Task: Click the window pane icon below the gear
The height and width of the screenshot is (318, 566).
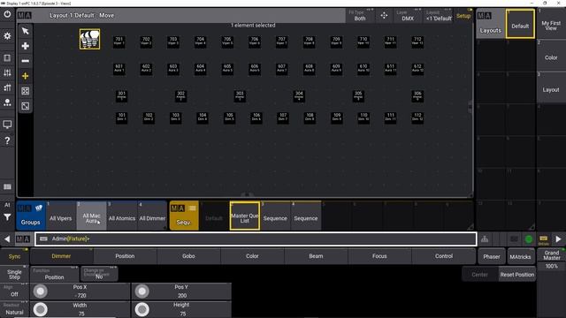Action: (x=7, y=57)
